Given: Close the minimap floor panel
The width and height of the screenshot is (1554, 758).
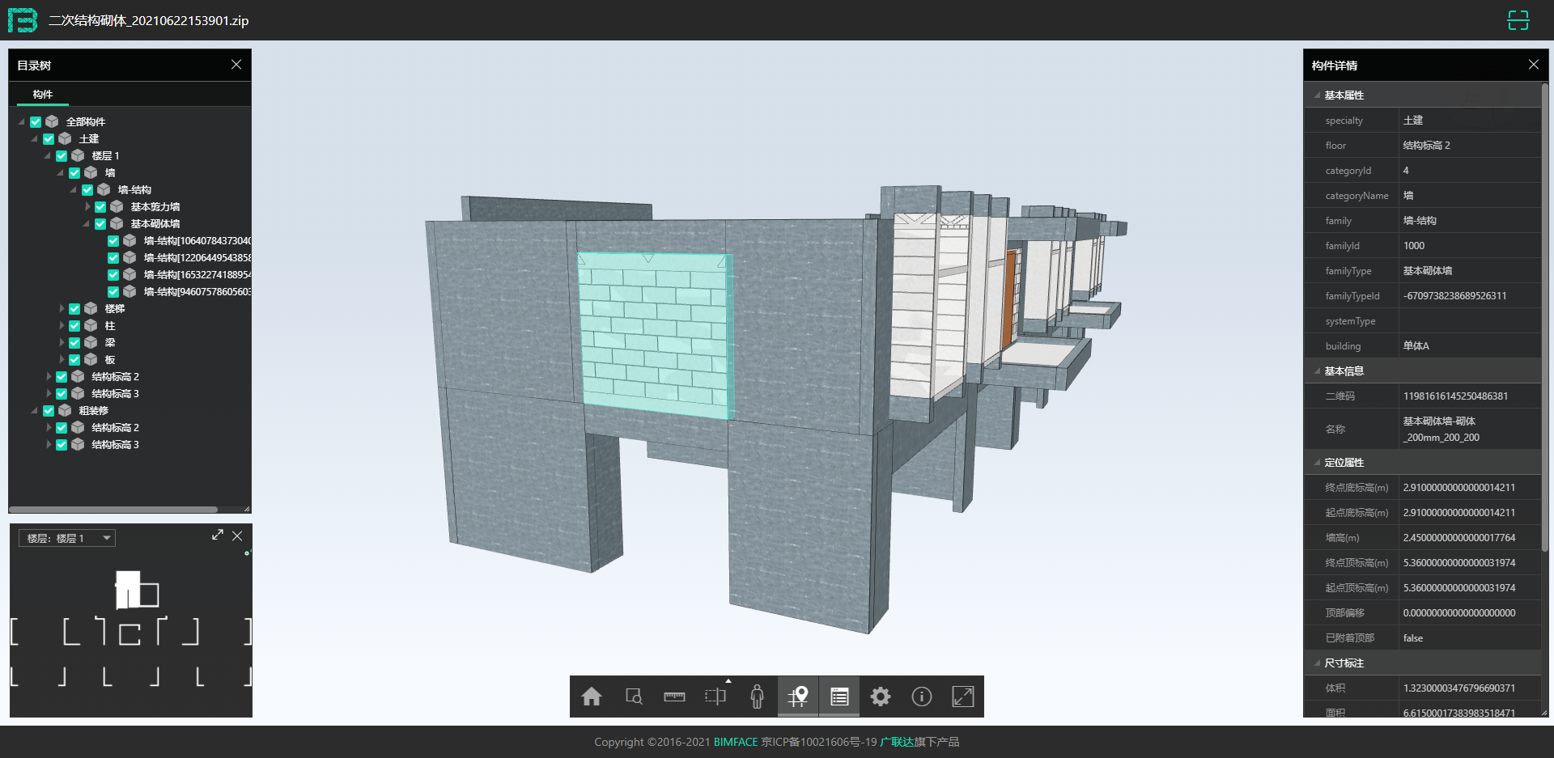Looking at the screenshot, I should tap(237, 536).
